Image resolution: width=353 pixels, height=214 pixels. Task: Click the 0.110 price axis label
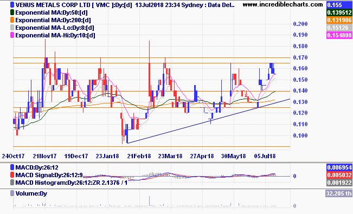[300, 124]
